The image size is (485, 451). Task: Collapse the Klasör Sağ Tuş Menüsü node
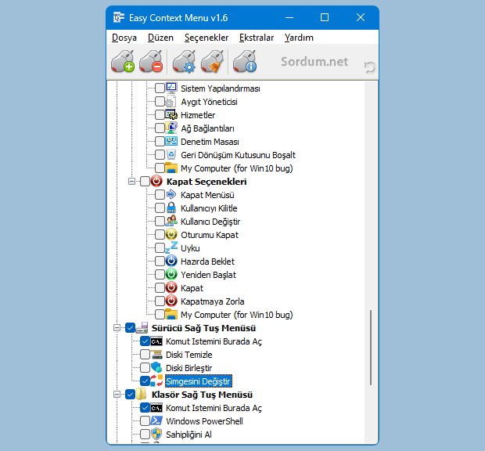[117, 395]
